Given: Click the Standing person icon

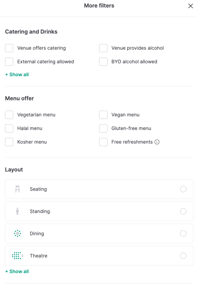Looking at the screenshot, I should 18,211.
